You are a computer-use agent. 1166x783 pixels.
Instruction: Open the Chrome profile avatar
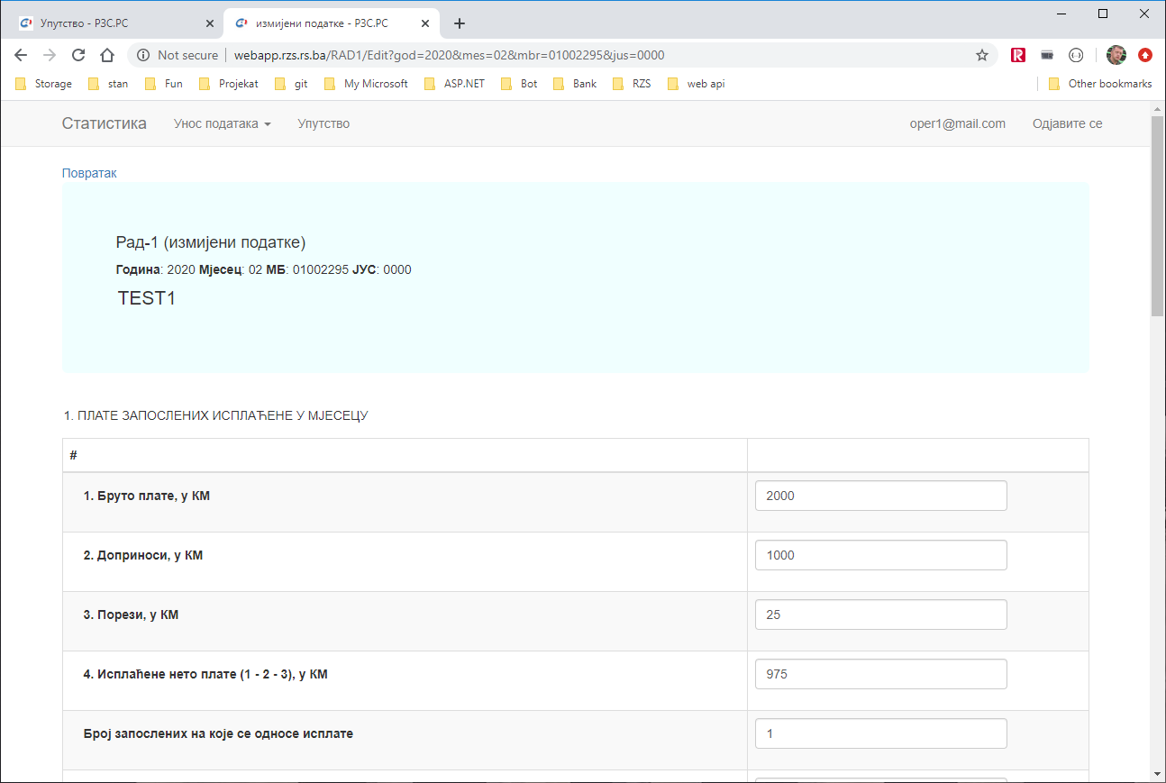pos(1116,55)
